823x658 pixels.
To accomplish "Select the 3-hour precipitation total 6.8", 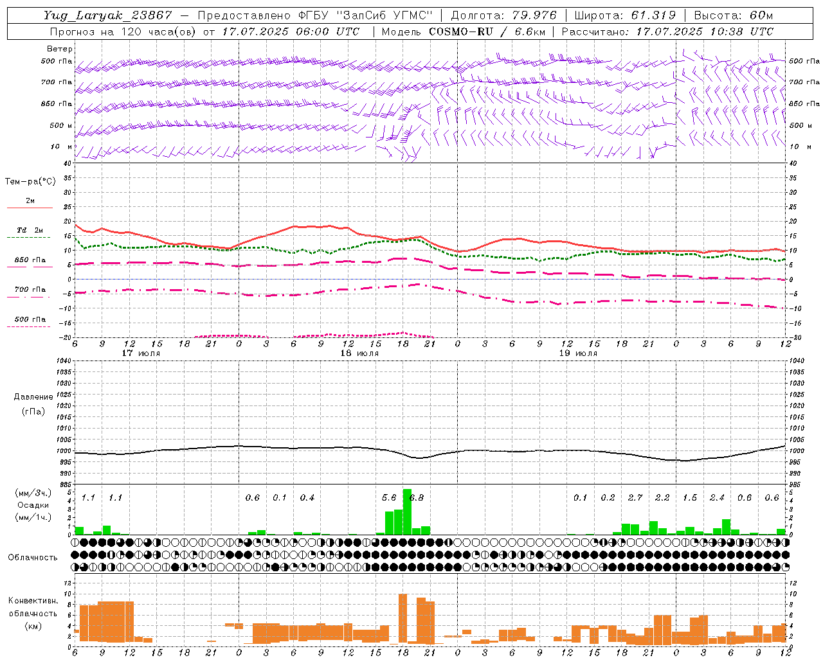I will click(417, 497).
